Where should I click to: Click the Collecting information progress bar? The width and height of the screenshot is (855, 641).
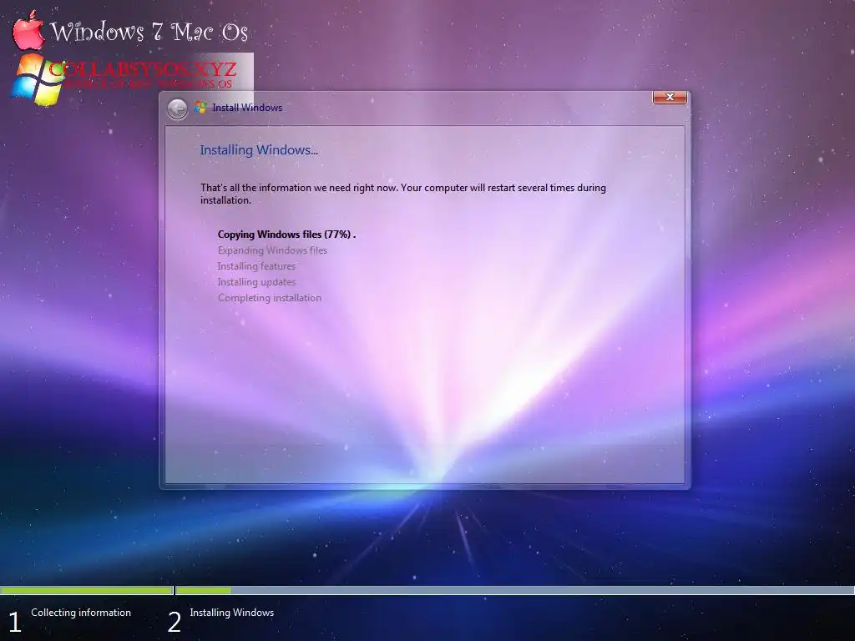click(86, 590)
